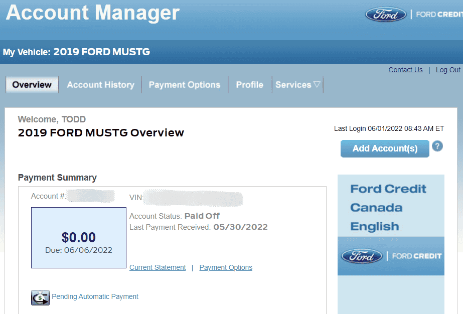This screenshot has height=314, width=463.
Task: Click the 'Account Manager' page title
Action: [93, 13]
